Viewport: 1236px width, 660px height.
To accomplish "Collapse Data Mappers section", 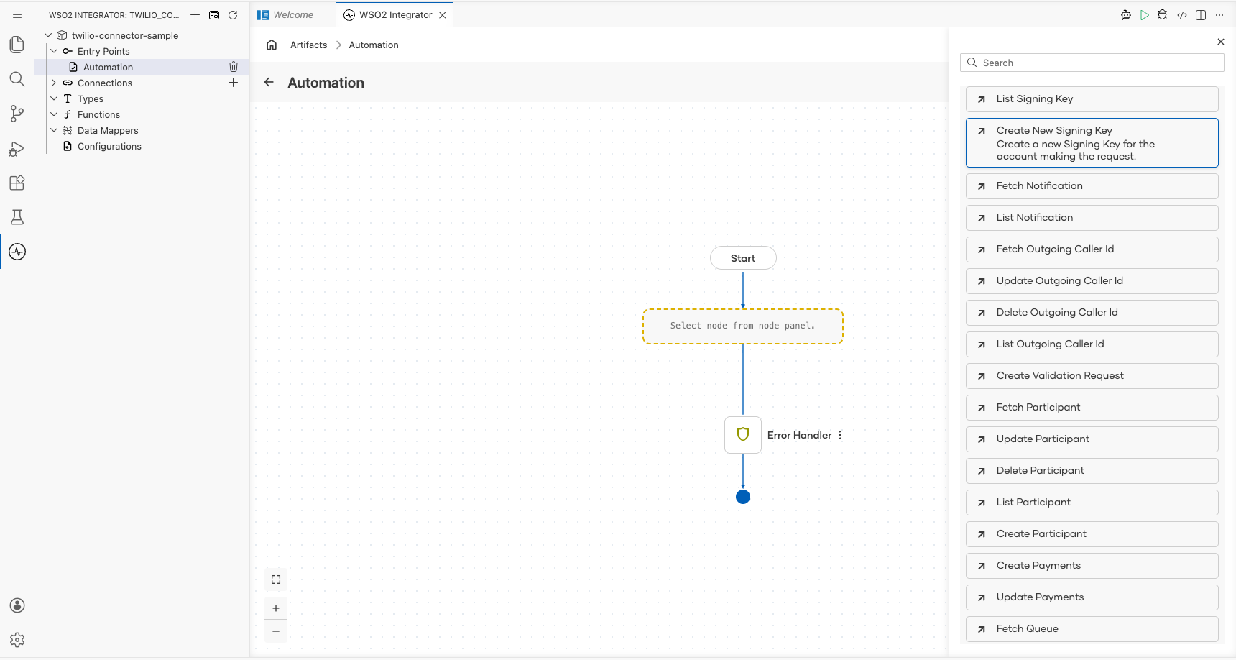I will [54, 130].
